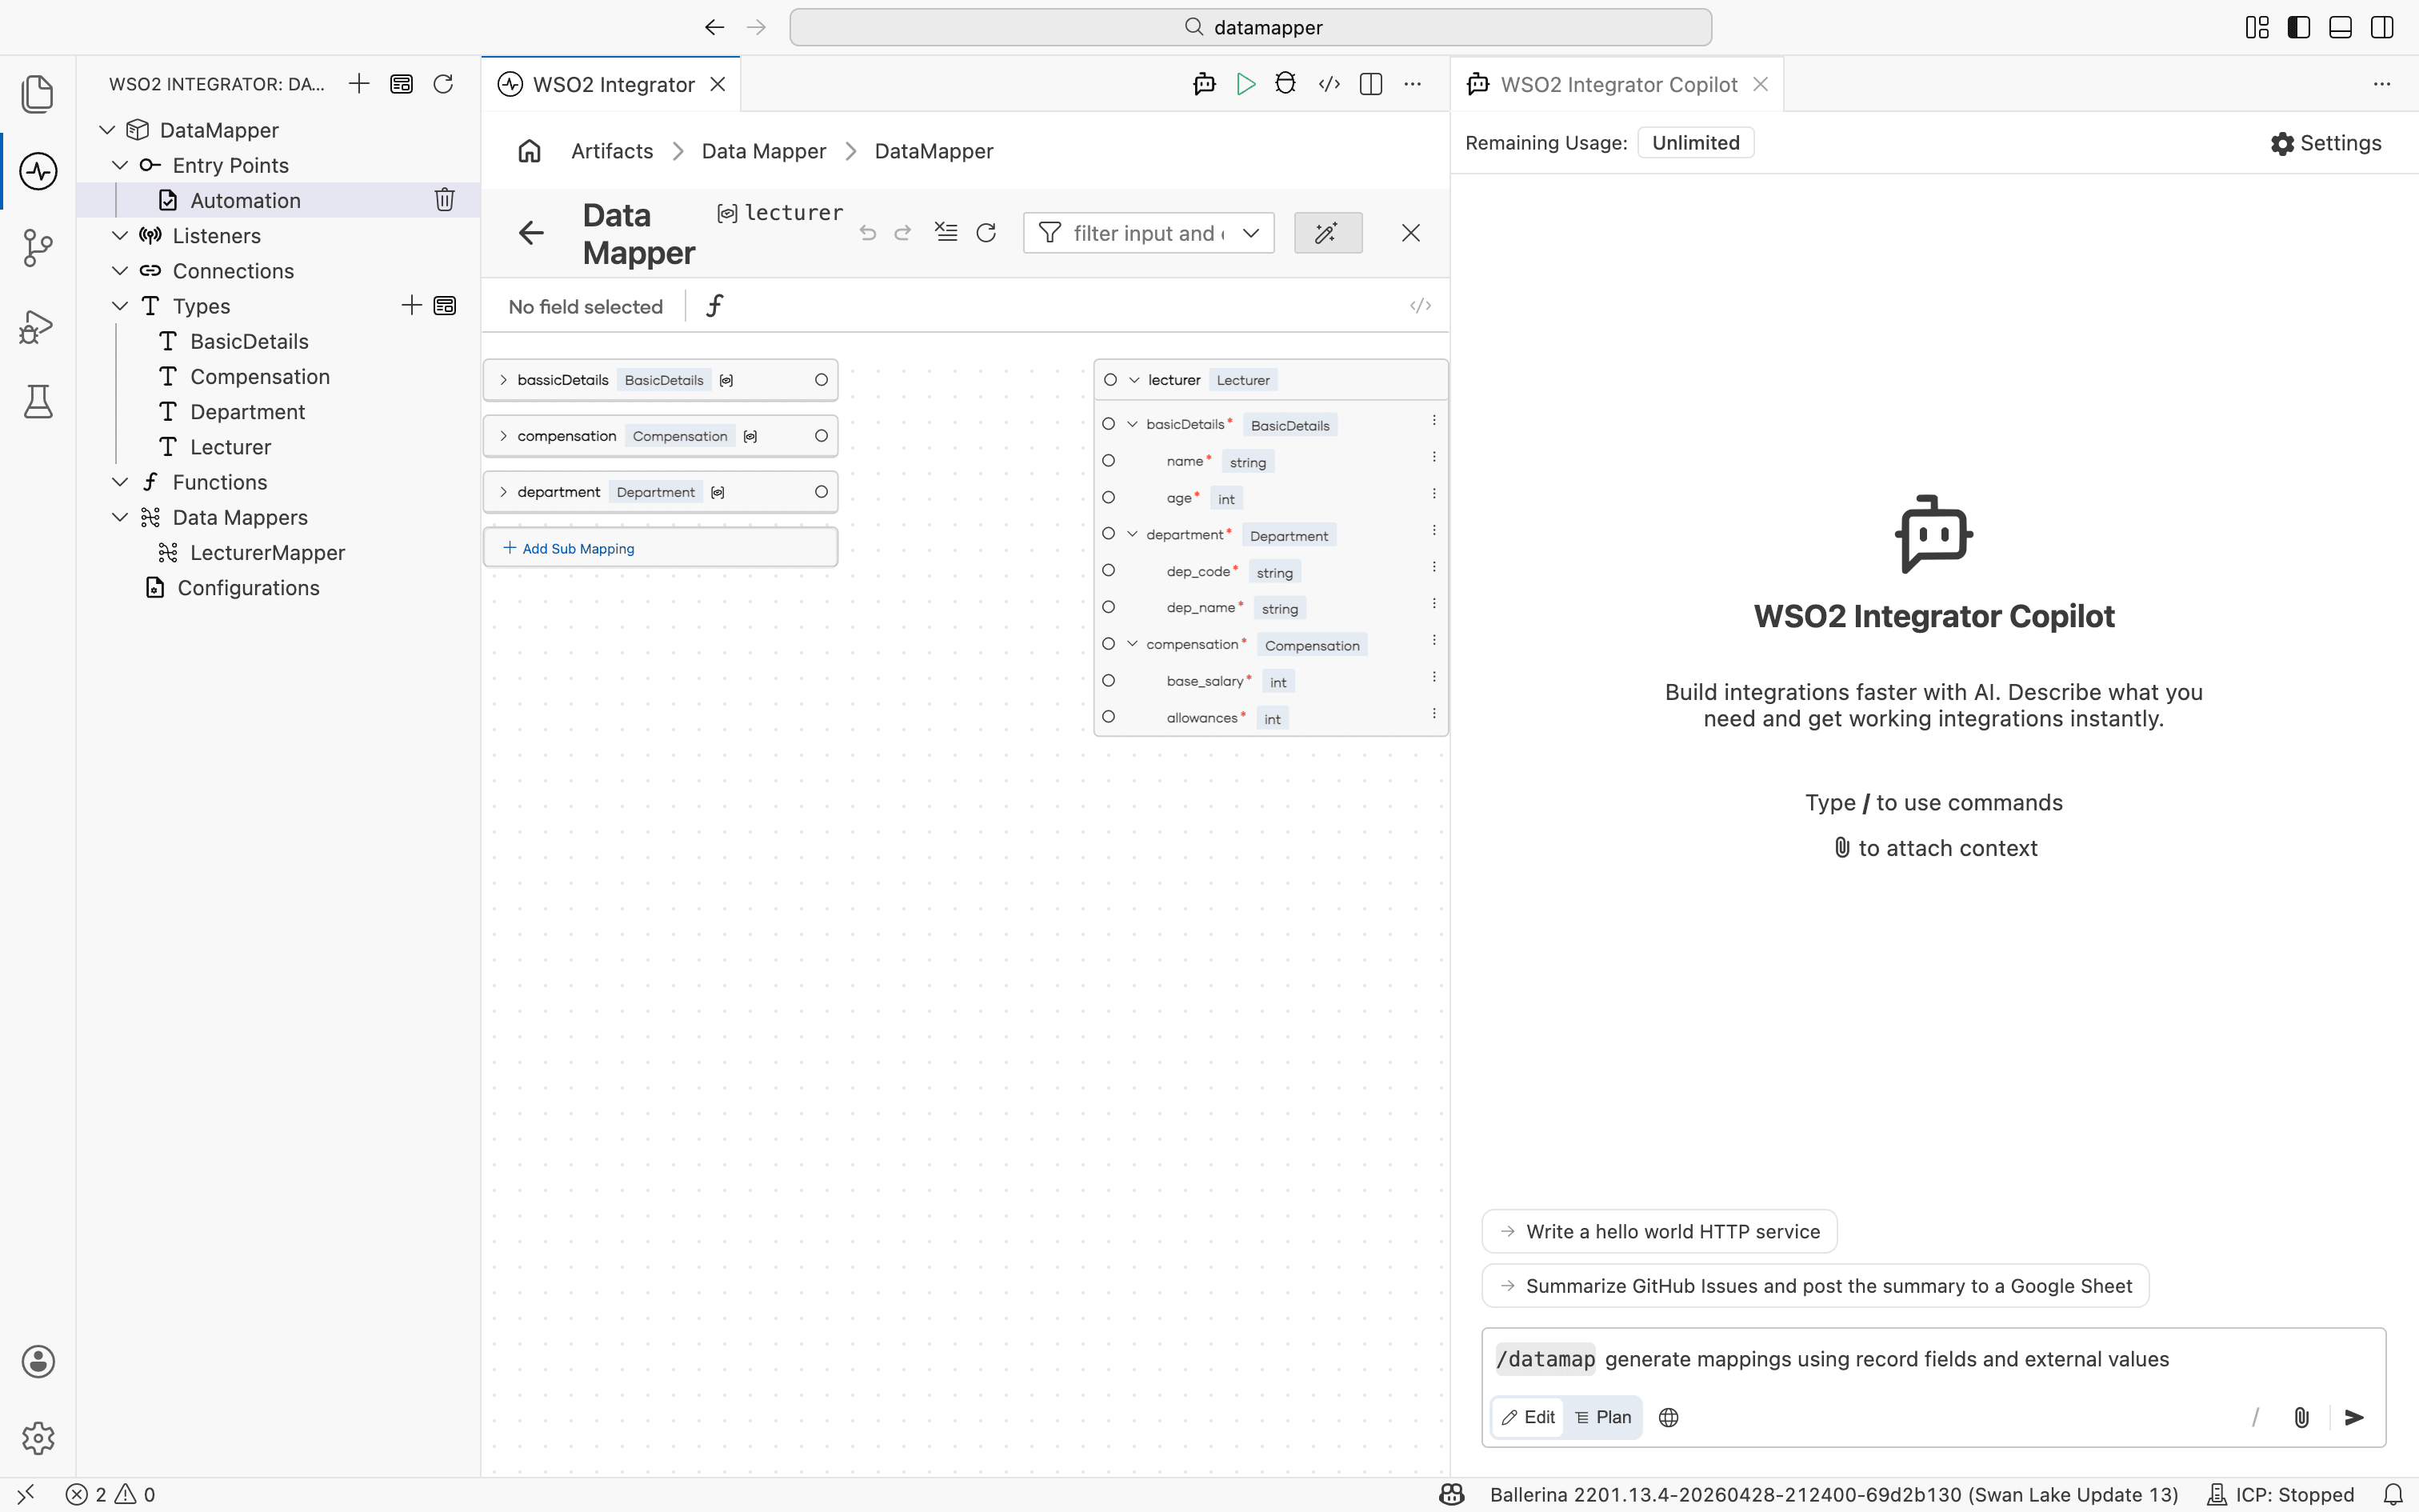Attach context with the paperclip icon
The height and width of the screenshot is (1512, 2419).
coord(2301,1417)
